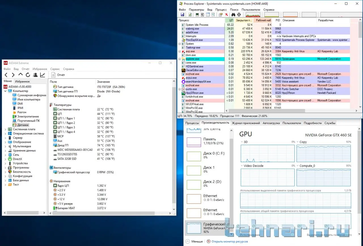Click the AIDA64 user profile toolbar icon
Viewport: 363px width, 246px height.
tap(35, 75)
